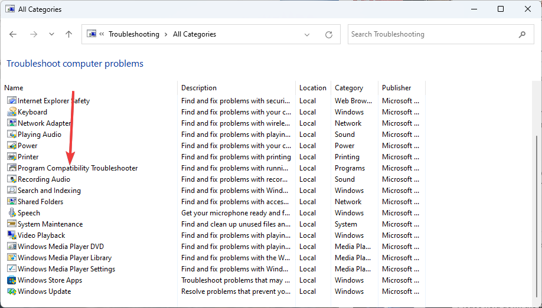Click the Playing Audio icon
542x308 pixels.
click(x=12, y=135)
